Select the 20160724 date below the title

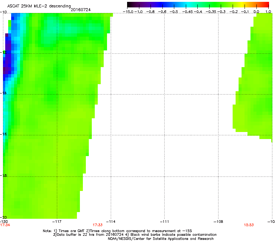click(x=81, y=10)
